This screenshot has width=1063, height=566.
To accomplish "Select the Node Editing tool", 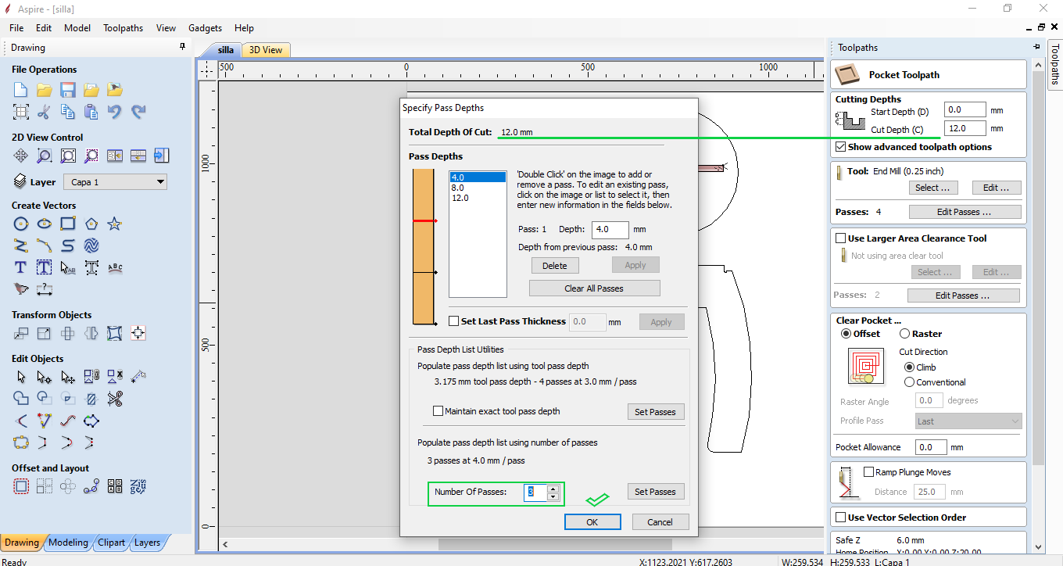I will [45, 377].
